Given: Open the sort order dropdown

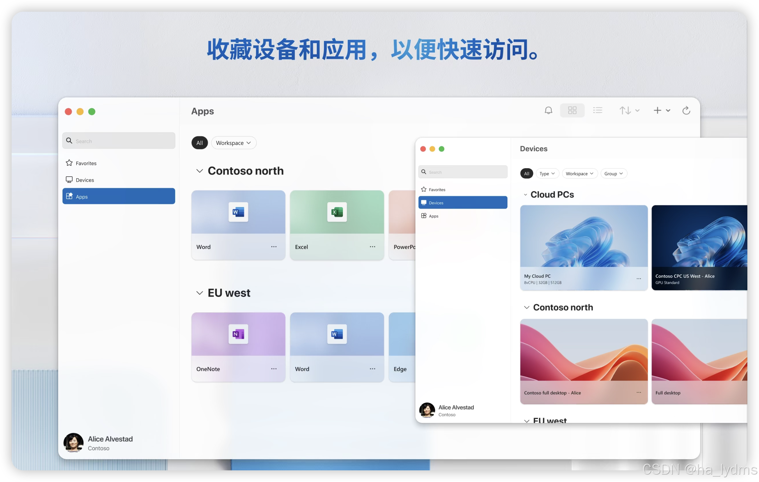Looking at the screenshot, I should point(629,111).
